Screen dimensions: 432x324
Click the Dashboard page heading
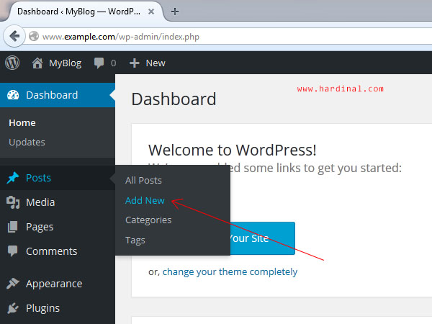[x=174, y=99]
